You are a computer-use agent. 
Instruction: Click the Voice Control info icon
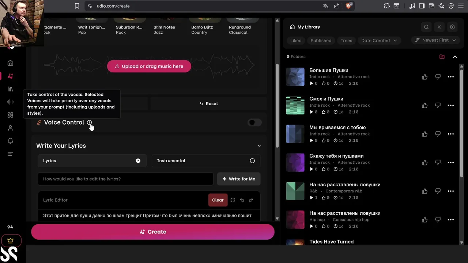click(89, 122)
